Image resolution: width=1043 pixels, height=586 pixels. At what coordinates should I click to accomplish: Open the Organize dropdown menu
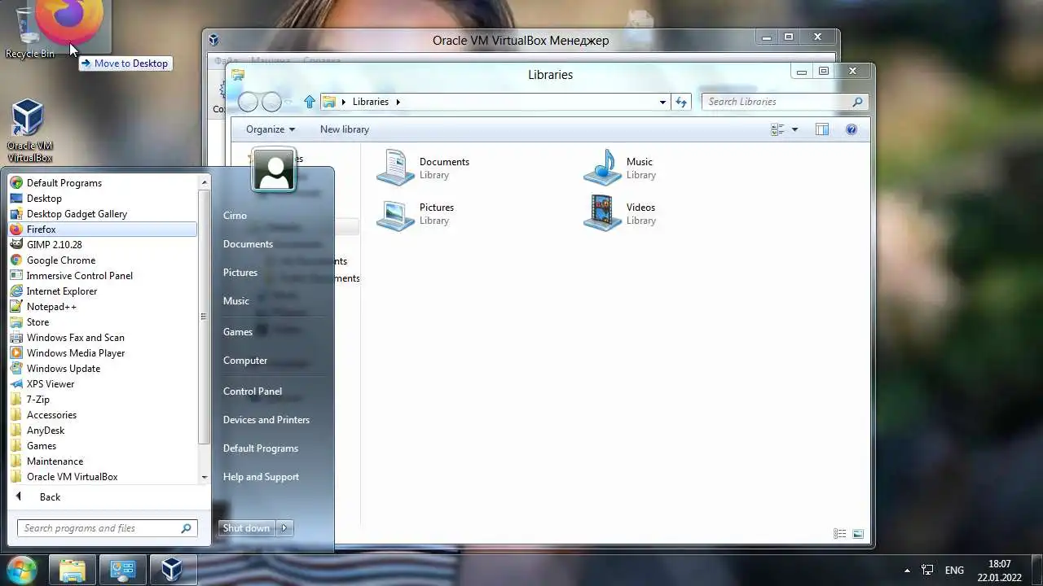tap(271, 129)
